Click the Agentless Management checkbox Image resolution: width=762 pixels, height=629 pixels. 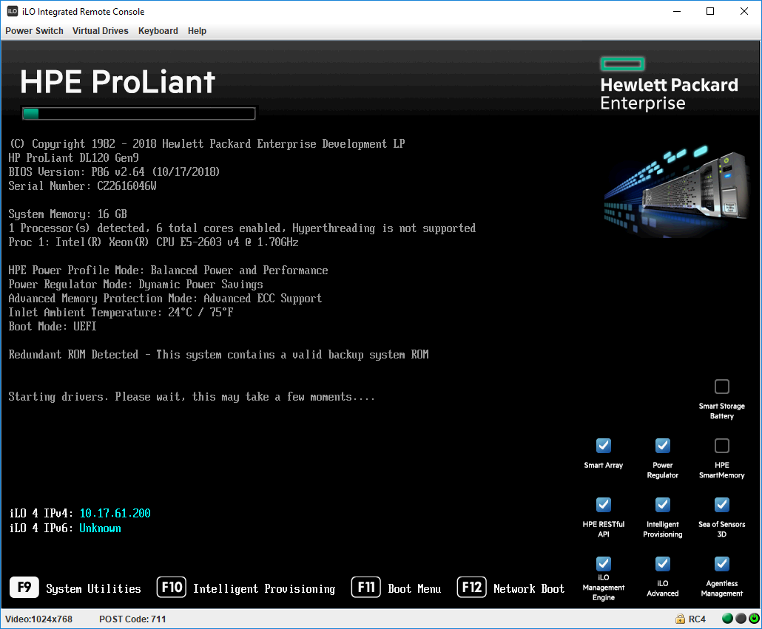[x=721, y=564]
